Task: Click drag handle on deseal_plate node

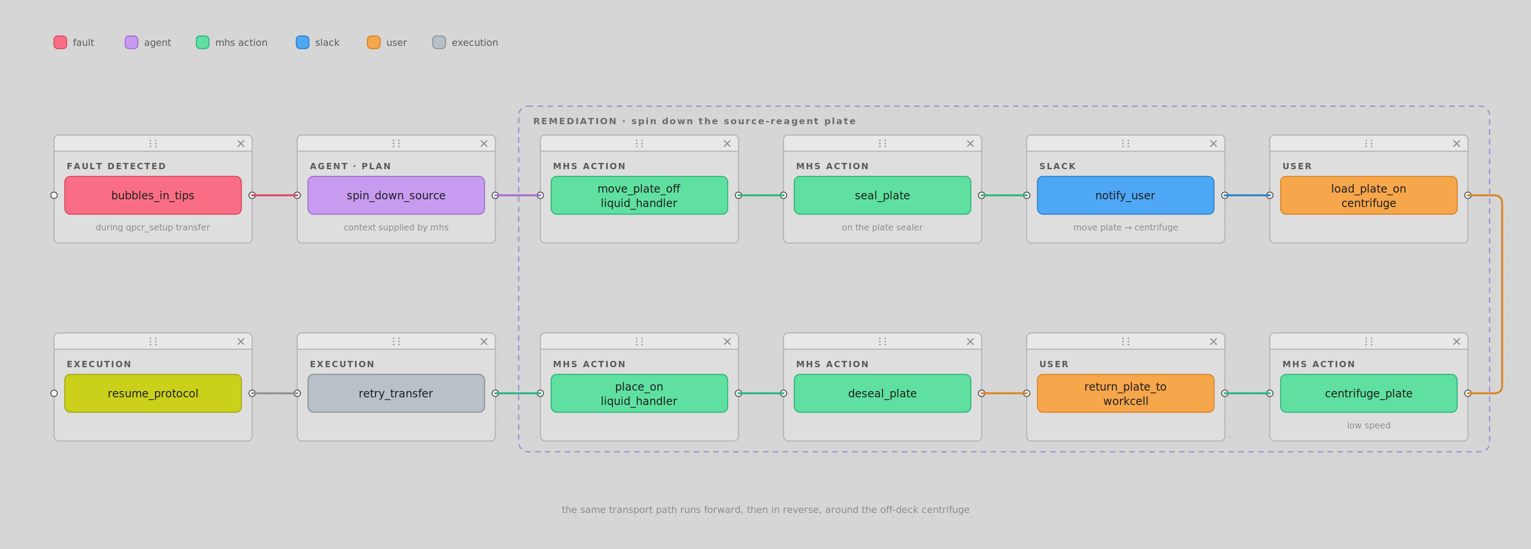Action: [x=882, y=342]
